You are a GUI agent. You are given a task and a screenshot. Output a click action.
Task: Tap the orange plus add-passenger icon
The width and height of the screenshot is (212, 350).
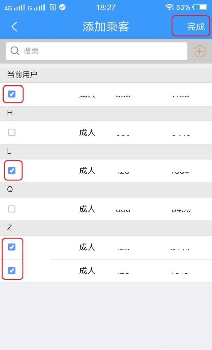[200, 52]
